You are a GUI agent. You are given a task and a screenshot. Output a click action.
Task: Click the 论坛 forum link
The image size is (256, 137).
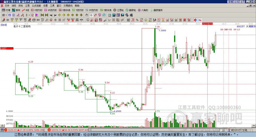point(236,2)
